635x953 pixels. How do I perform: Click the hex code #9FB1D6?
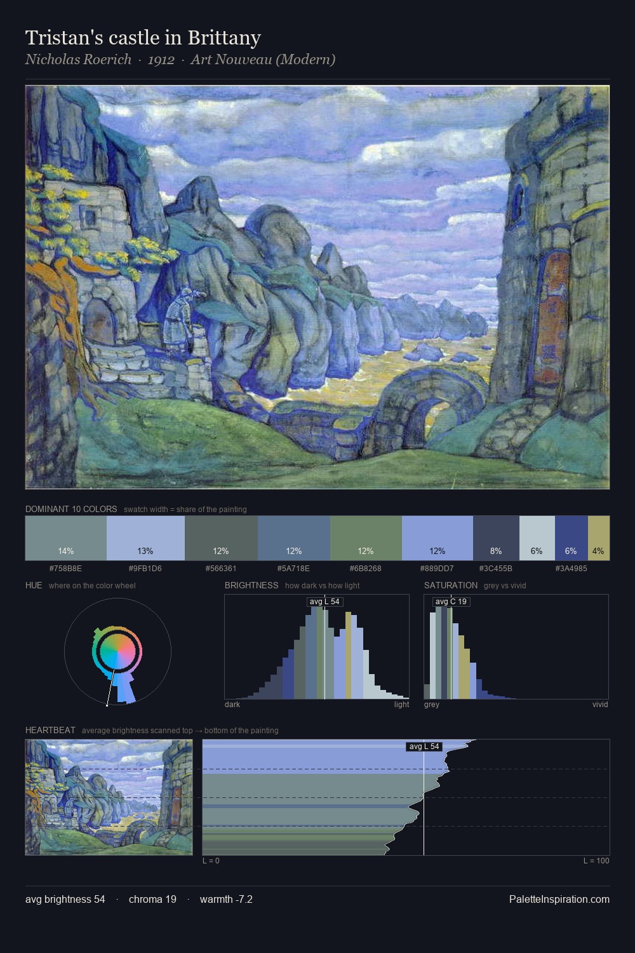tap(145, 569)
